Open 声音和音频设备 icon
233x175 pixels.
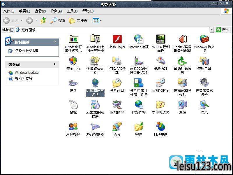[x=204, y=83]
